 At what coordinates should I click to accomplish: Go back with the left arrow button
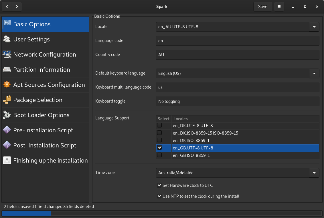pyautogui.click(x=7, y=7)
